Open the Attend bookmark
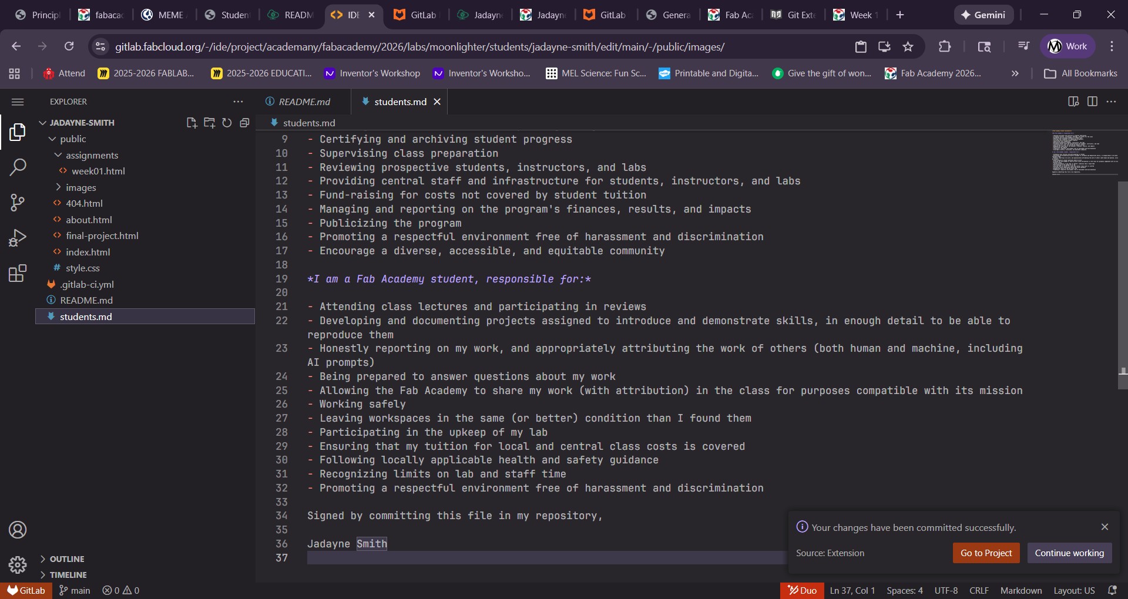 pyautogui.click(x=65, y=73)
